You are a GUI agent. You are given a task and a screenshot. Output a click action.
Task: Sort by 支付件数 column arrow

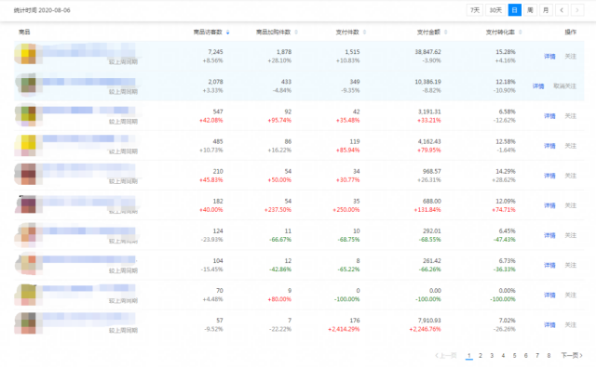pos(364,33)
